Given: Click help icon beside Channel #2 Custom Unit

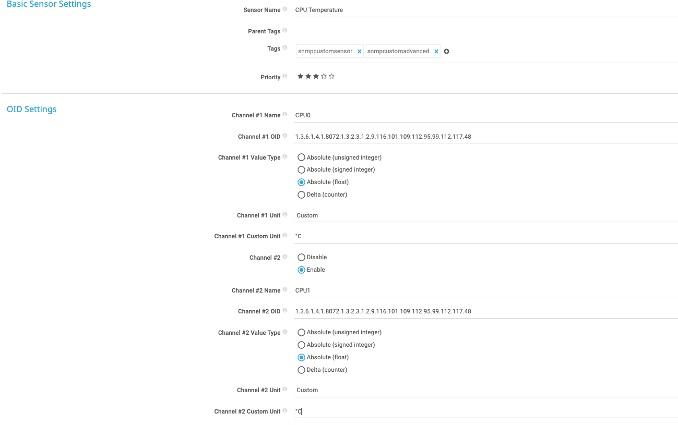Looking at the screenshot, I should (285, 411).
